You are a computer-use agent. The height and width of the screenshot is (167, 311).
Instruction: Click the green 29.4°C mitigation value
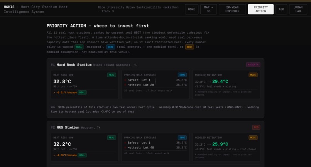(220, 81)
